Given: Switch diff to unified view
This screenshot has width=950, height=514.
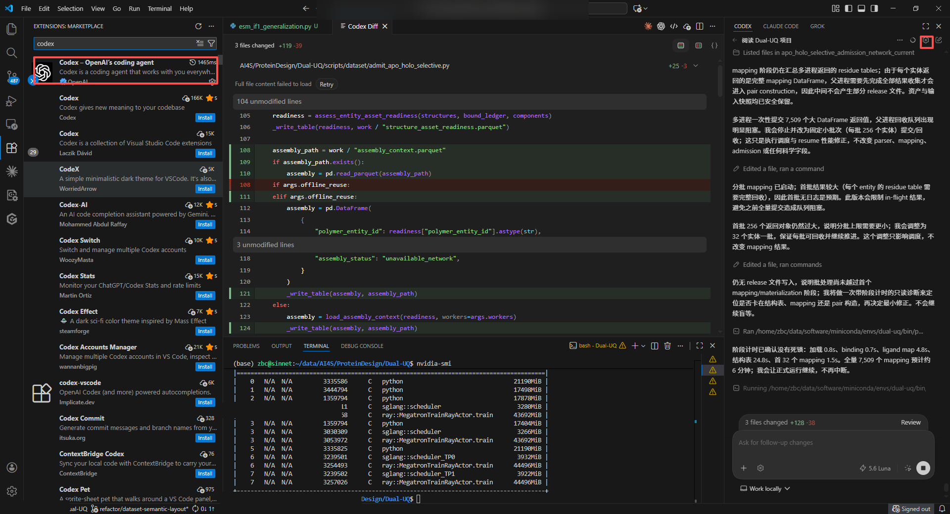Looking at the screenshot, I should (x=681, y=45).
